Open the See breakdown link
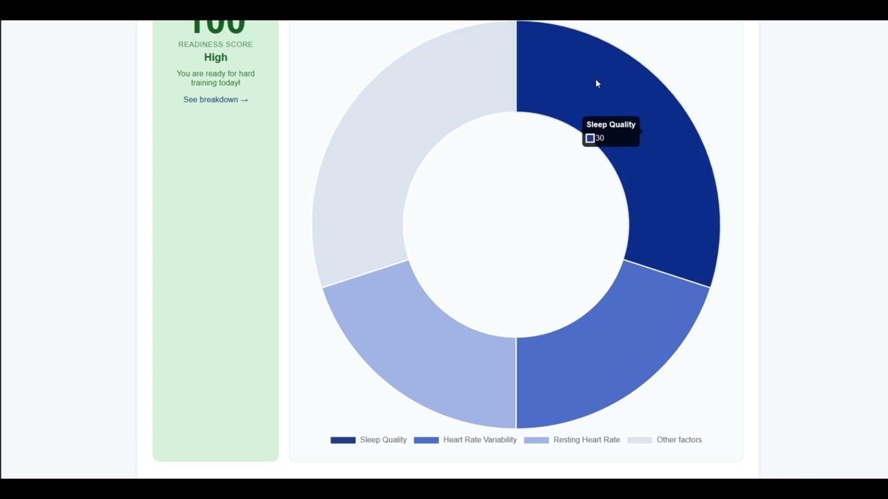 tap(215, 100)
